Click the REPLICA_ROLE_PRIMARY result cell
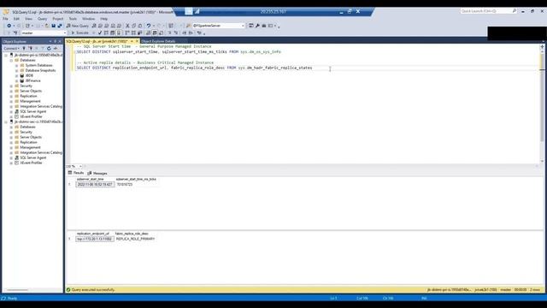This screenshot has height=308, width=547. tap(135, 240)
